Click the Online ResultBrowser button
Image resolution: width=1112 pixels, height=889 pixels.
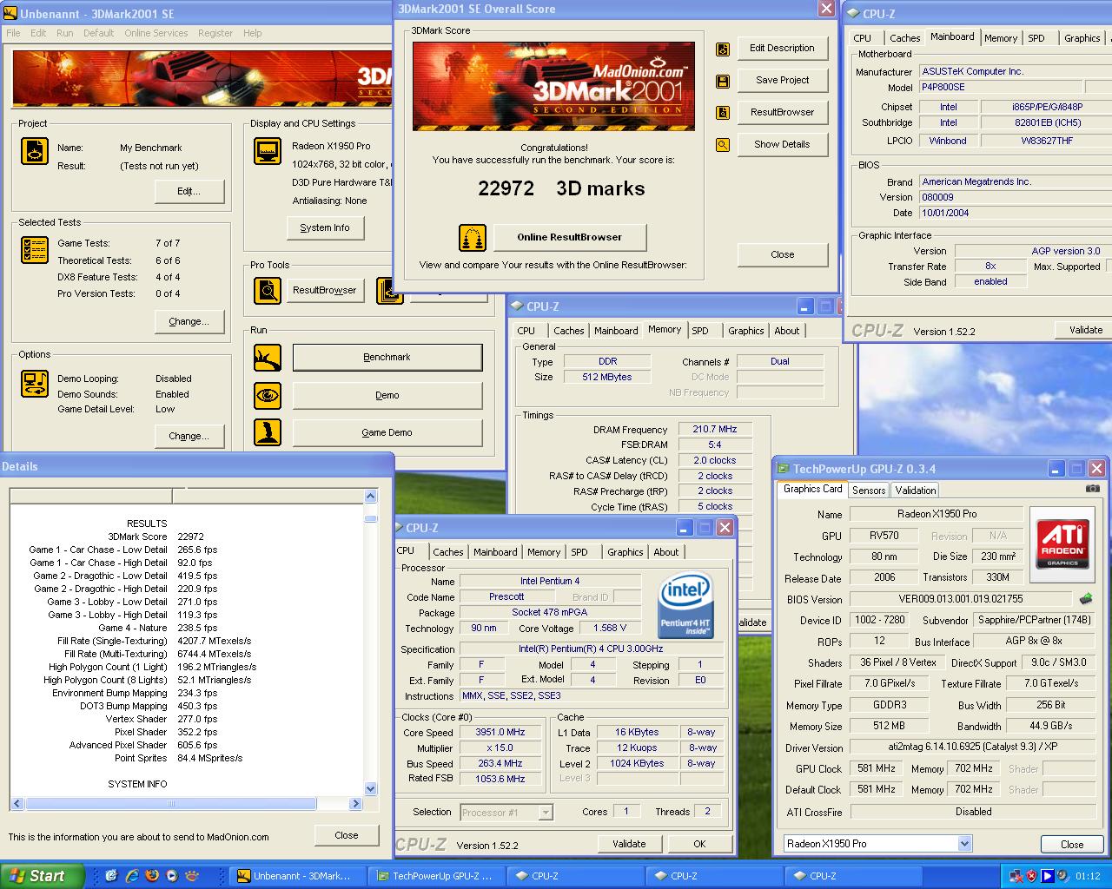click(x=570, y=237)
